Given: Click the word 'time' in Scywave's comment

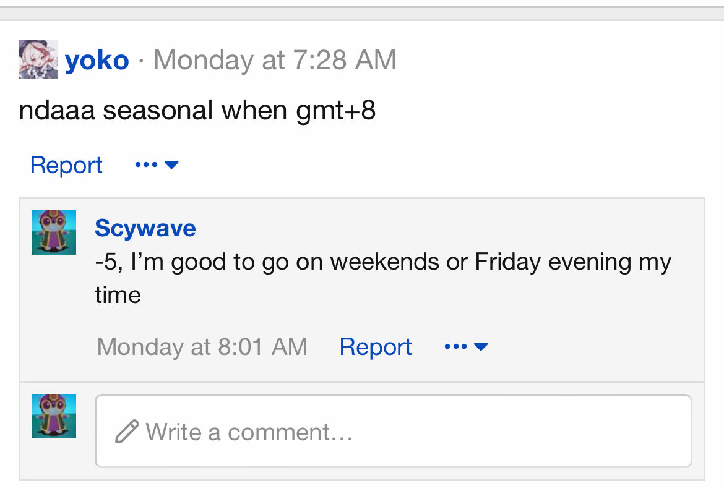Looking at the screenshot, I should (118, 294).
